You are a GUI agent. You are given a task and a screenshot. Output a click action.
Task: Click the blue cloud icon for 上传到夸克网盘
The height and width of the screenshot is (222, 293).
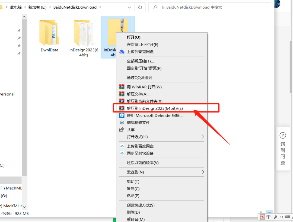[122, 52]
